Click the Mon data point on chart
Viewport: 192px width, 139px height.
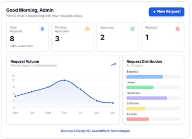[x=16, y=96]
